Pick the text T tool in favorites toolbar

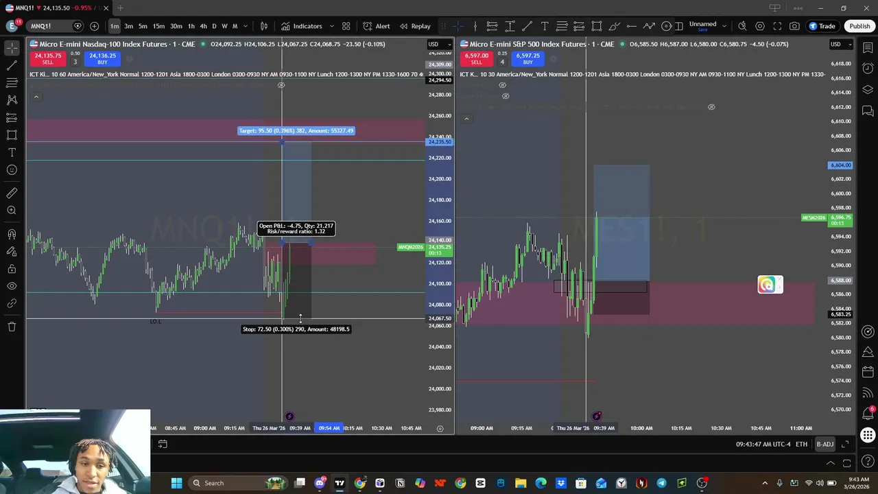coord(545,26)
